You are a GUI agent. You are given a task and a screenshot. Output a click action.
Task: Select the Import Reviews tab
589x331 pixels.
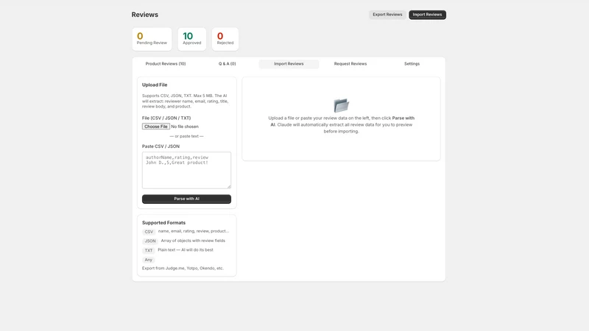point(289,64)
